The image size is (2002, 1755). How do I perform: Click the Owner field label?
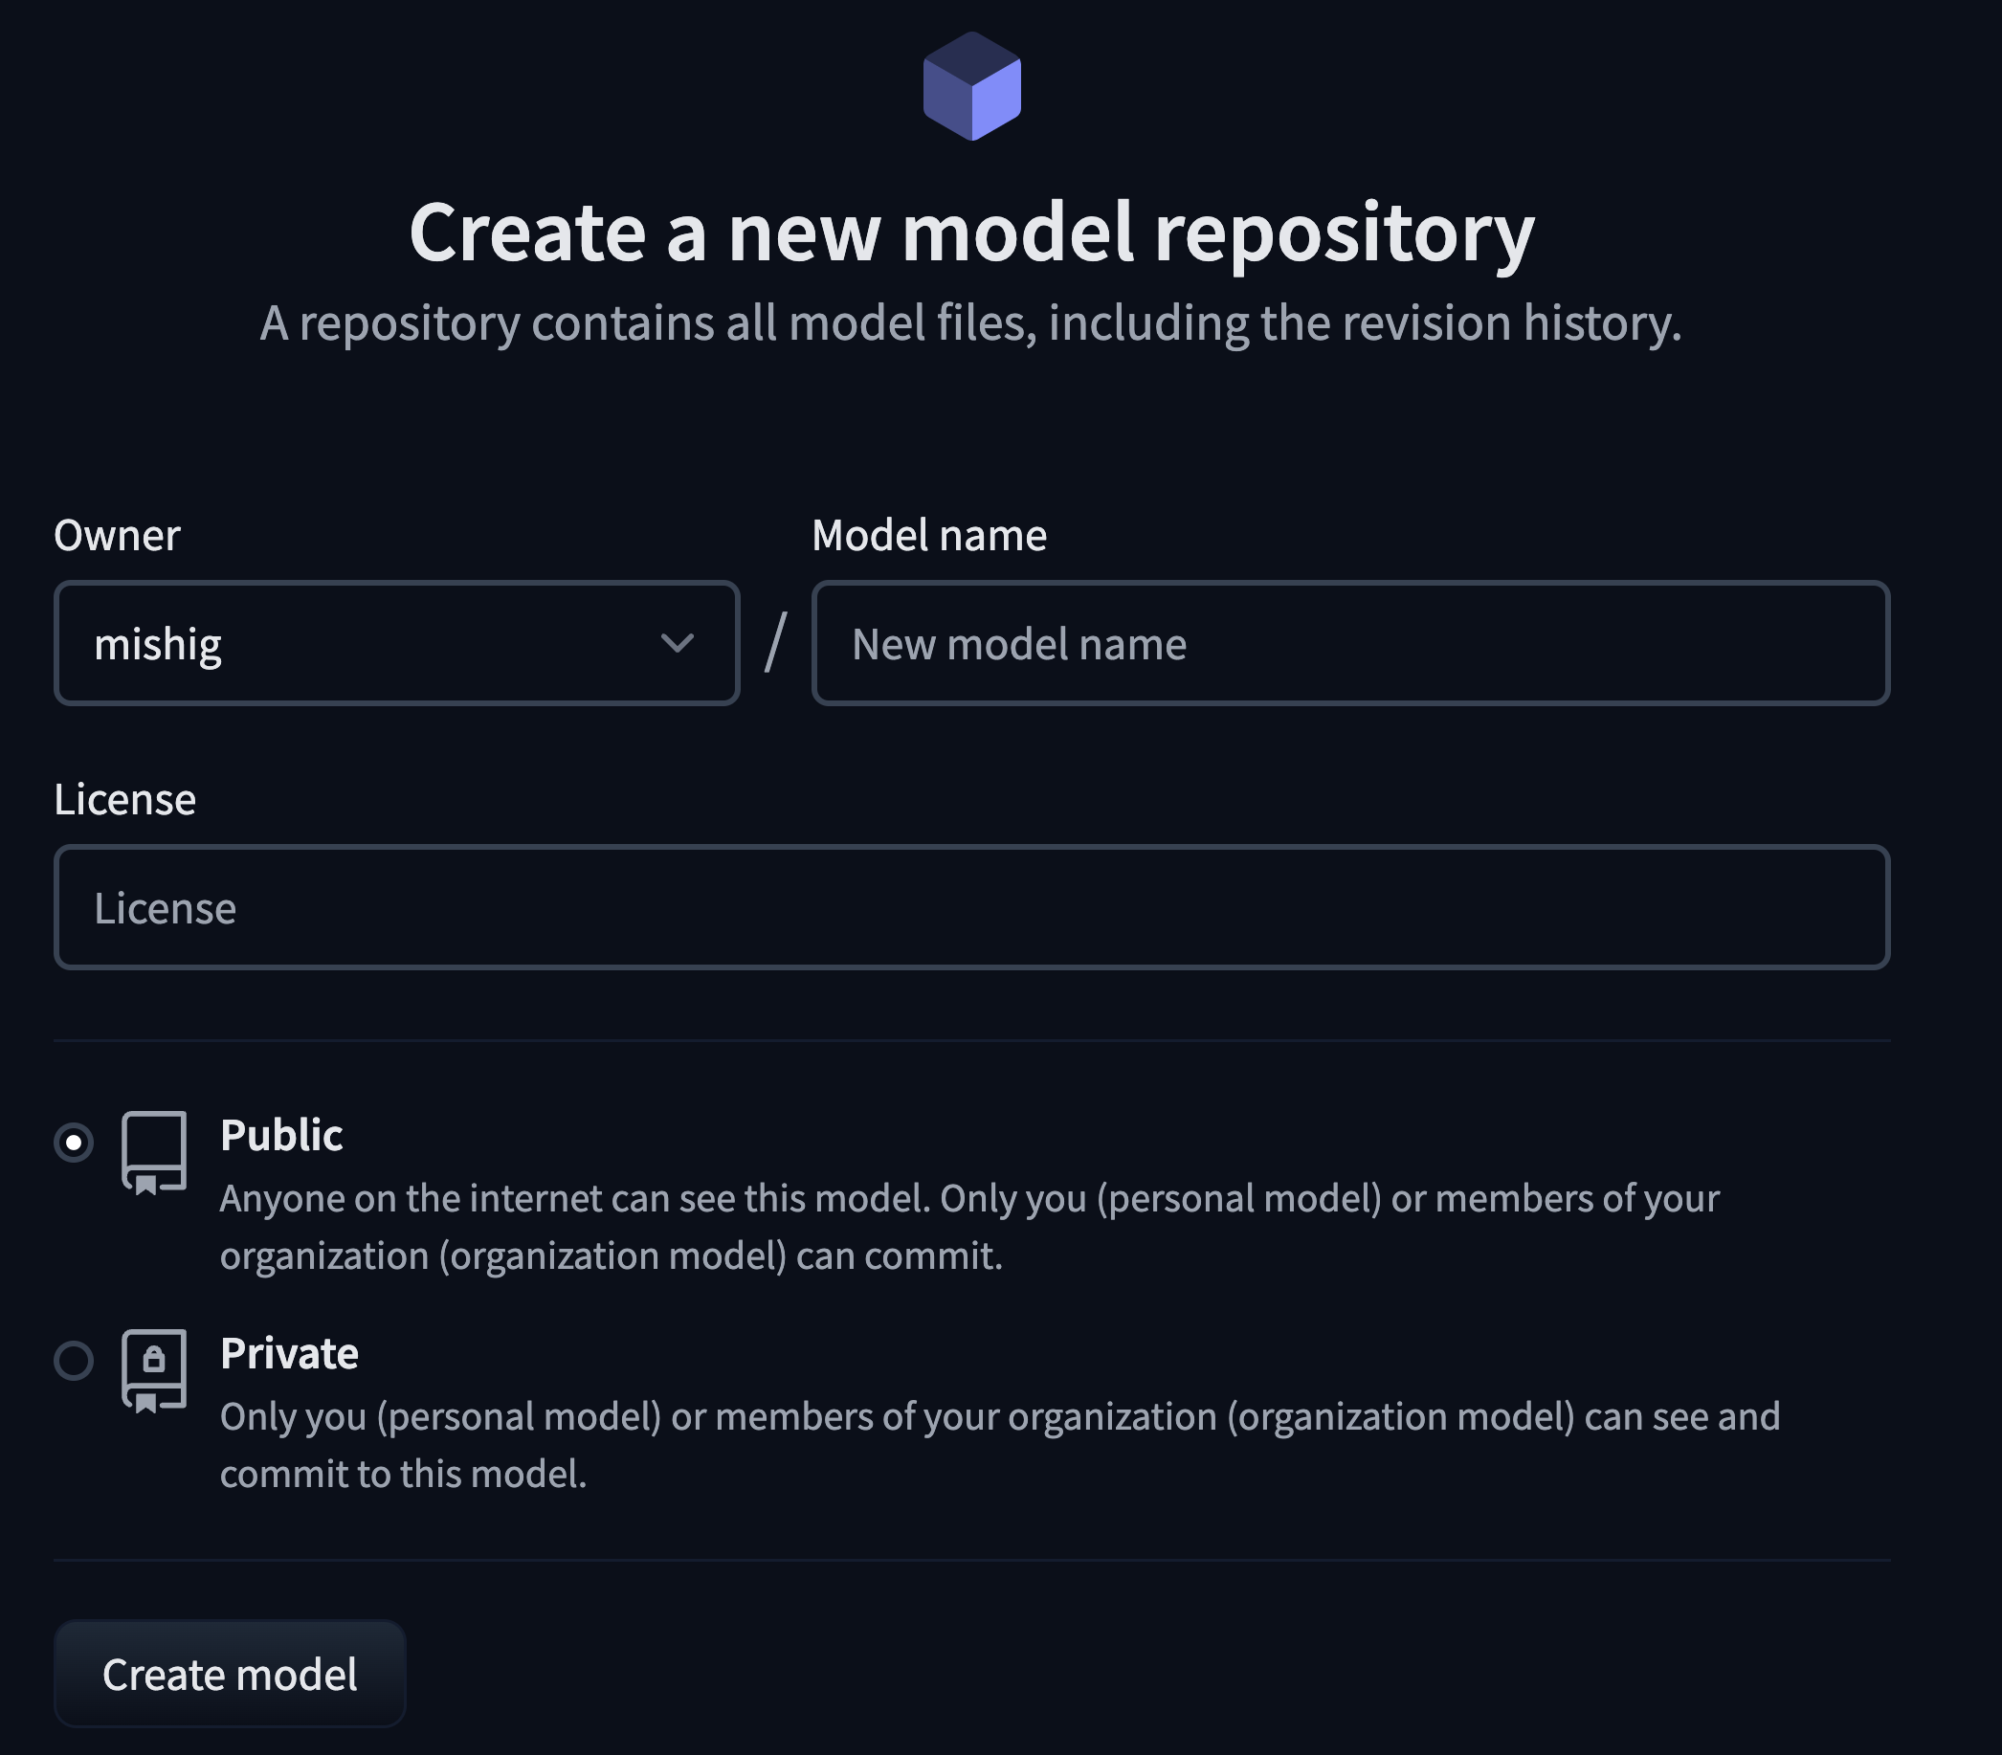[117, 536]
